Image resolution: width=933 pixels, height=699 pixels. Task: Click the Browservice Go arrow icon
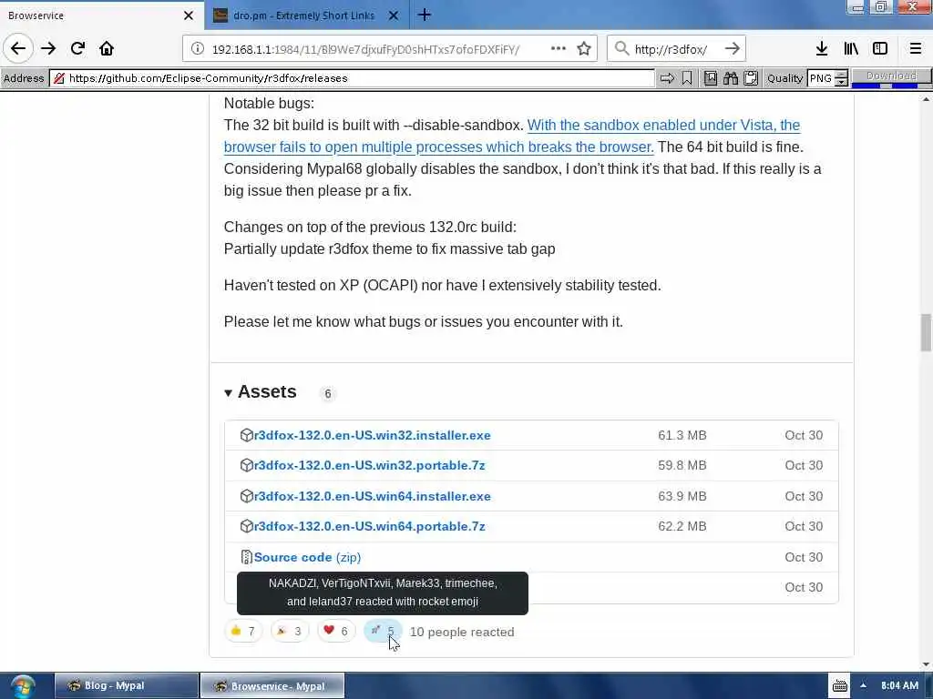tap(667, 78)
